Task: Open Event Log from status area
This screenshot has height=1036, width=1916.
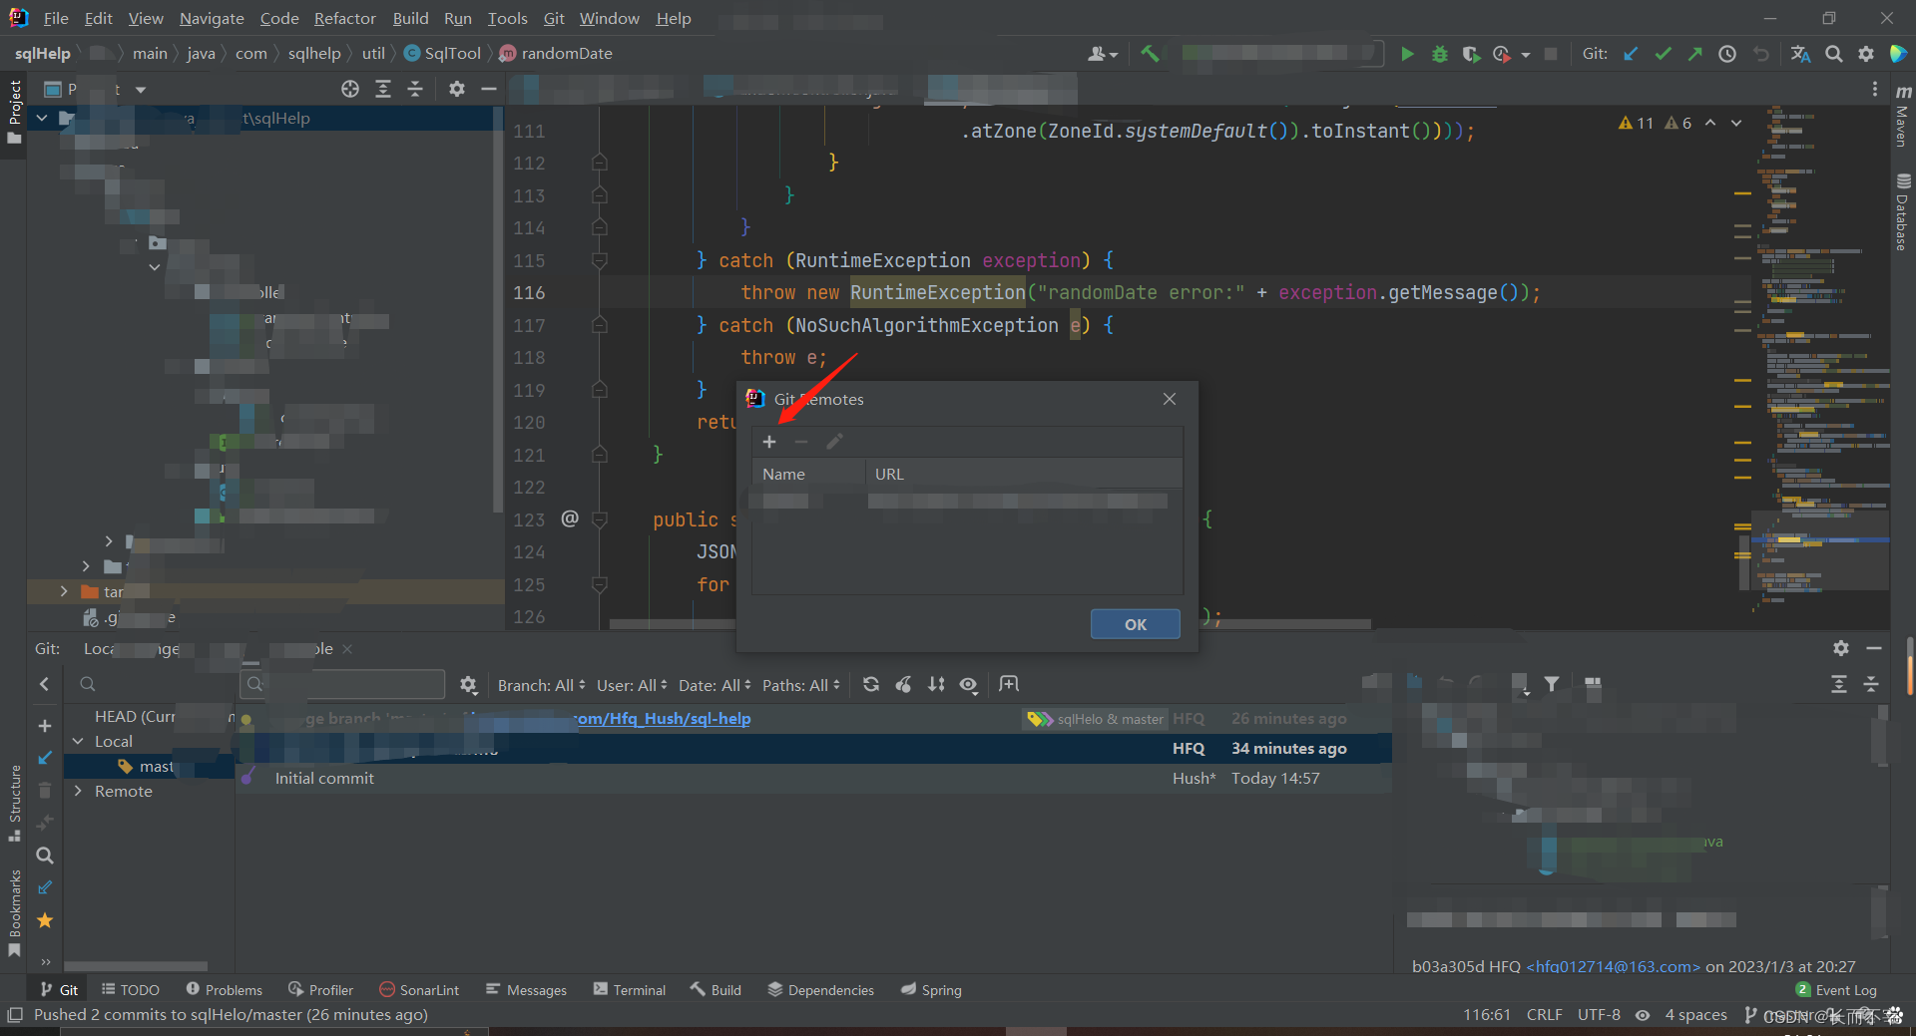Action: coord(1836,989)
